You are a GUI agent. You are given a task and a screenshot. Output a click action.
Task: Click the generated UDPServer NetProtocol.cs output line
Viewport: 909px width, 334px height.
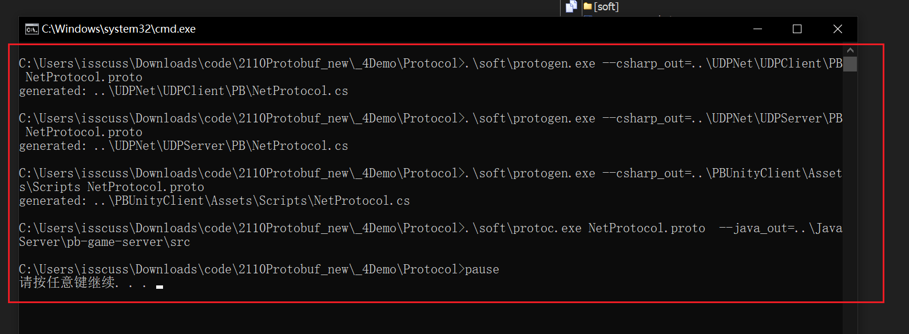pos(183,146)
